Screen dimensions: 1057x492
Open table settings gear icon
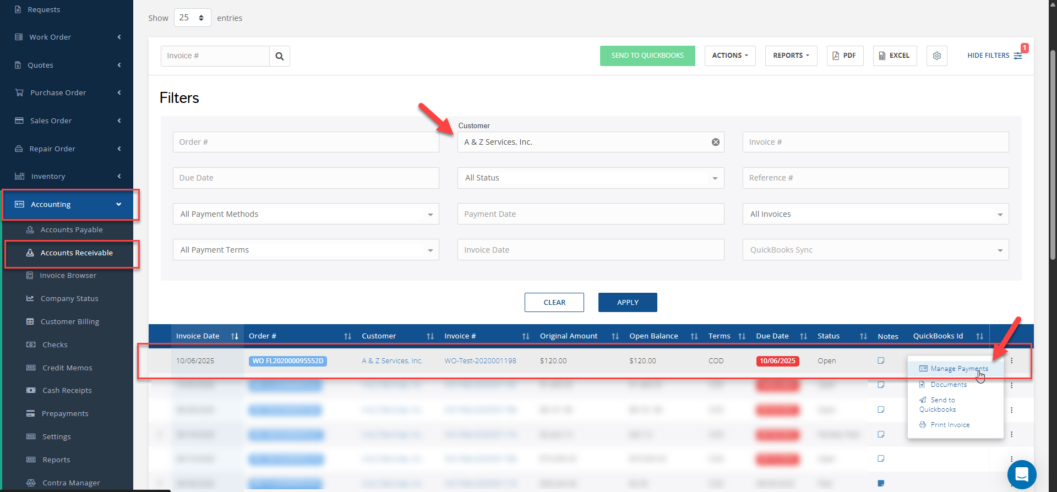(x=936, y=56)
